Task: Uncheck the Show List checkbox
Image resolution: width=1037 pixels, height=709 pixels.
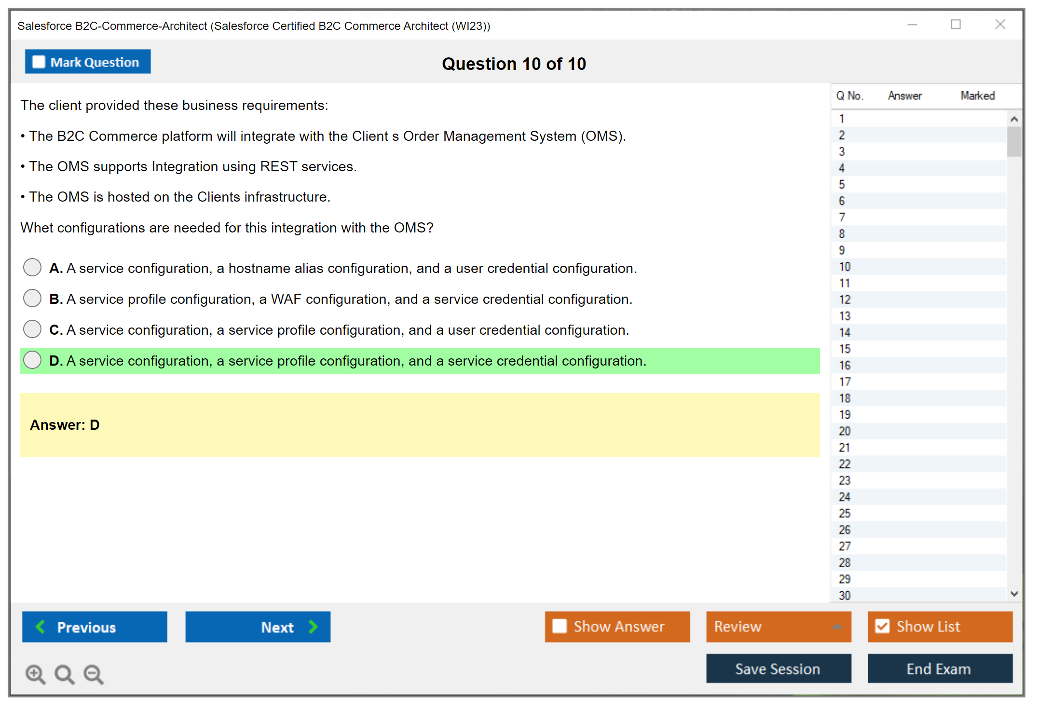Action: [882, 626]
